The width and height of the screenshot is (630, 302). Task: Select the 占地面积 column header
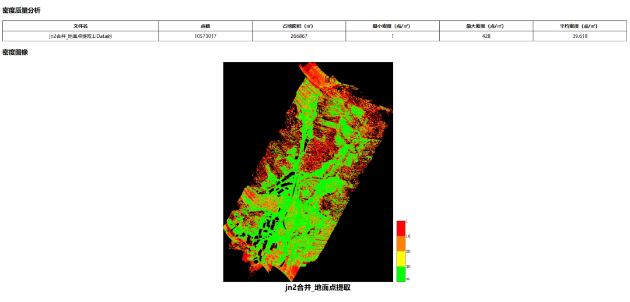(x=299, y=26)
